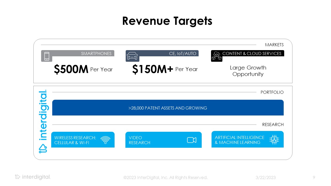
Task: Click the patent assets blue banner
Action: tap(168, 108)
